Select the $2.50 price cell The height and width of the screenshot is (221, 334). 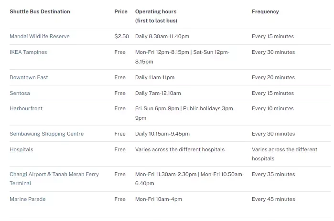(122, 36)
